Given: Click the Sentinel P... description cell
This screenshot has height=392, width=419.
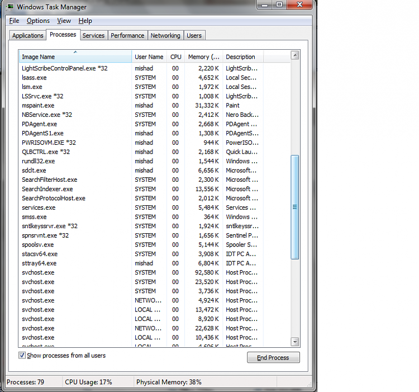Looking at the screenshot, I should [x=242, y=235].
